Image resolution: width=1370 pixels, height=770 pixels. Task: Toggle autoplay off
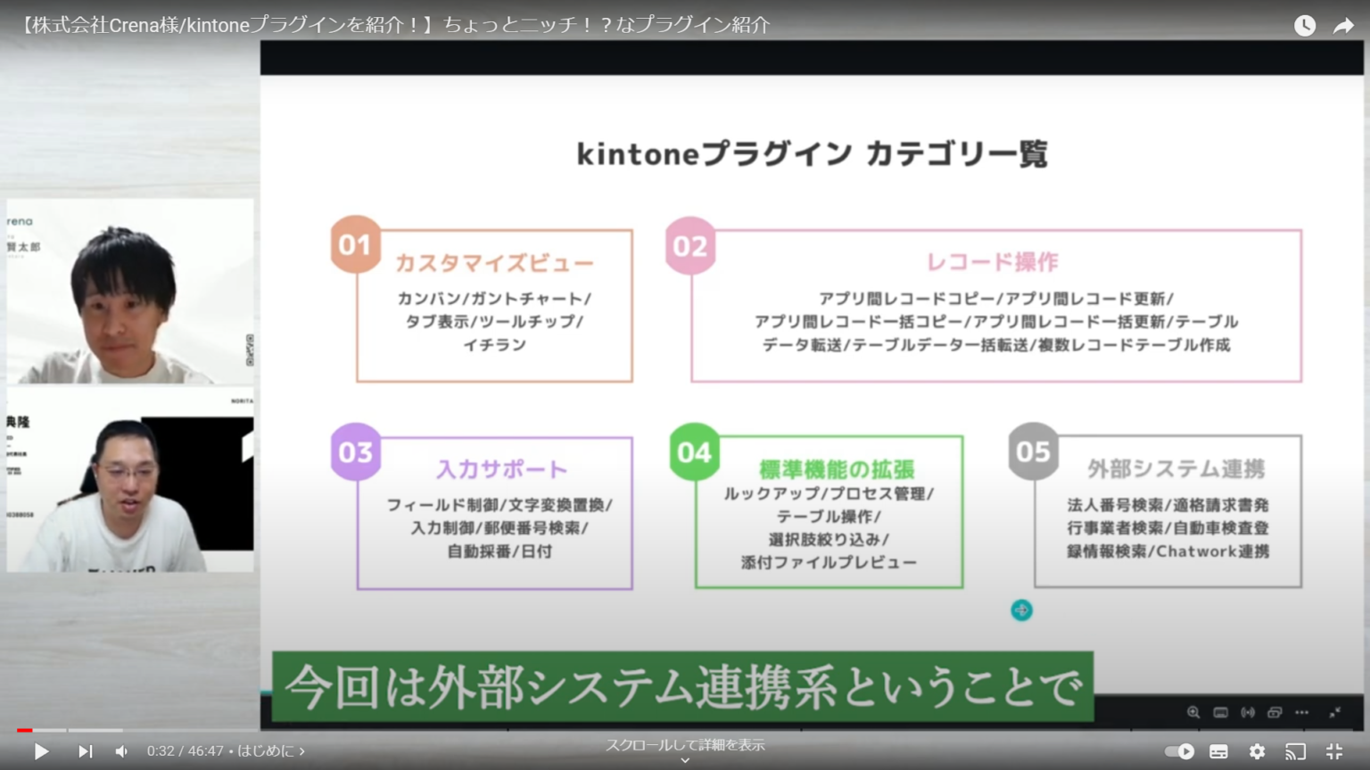click(x=1177, y=751)
